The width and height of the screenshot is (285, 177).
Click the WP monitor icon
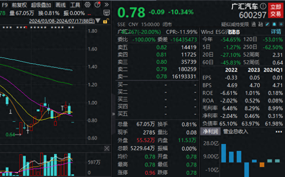(x=106, y=13)
